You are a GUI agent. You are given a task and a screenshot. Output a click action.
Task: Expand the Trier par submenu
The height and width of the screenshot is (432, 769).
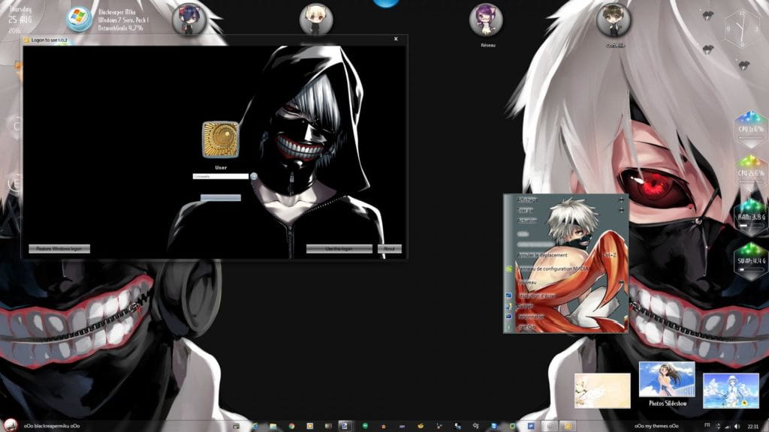tap(526, 211)
